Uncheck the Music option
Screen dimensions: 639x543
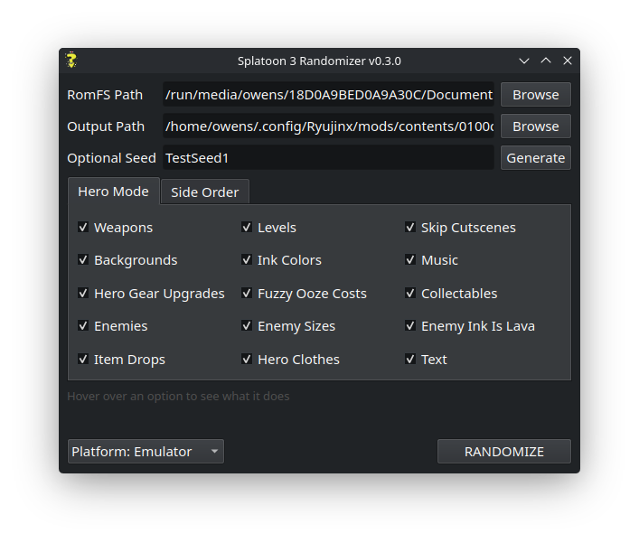point(410,259)
